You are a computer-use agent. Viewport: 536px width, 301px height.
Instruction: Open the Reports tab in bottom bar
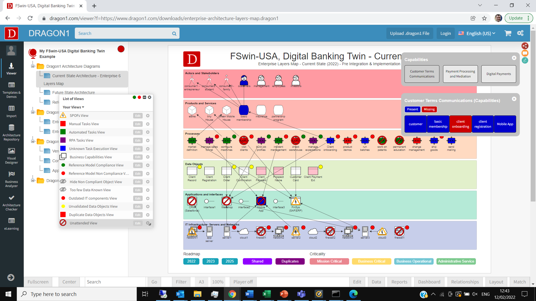click(x=399, y=282)
